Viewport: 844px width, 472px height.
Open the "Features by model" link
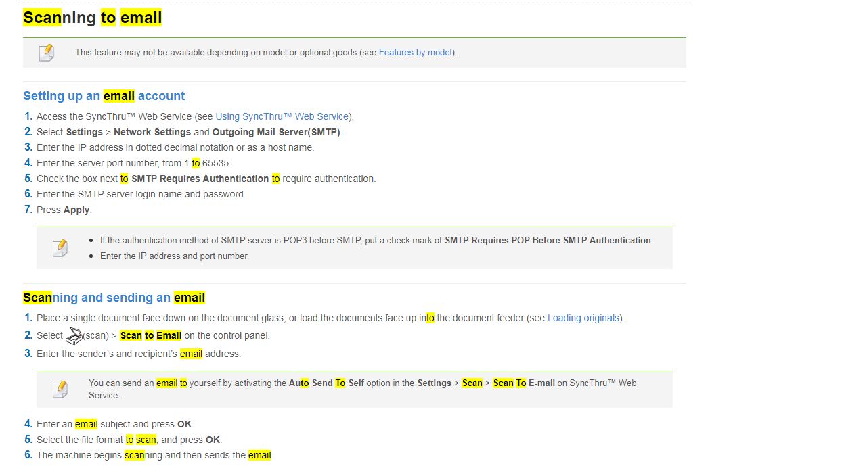(415, 53)
